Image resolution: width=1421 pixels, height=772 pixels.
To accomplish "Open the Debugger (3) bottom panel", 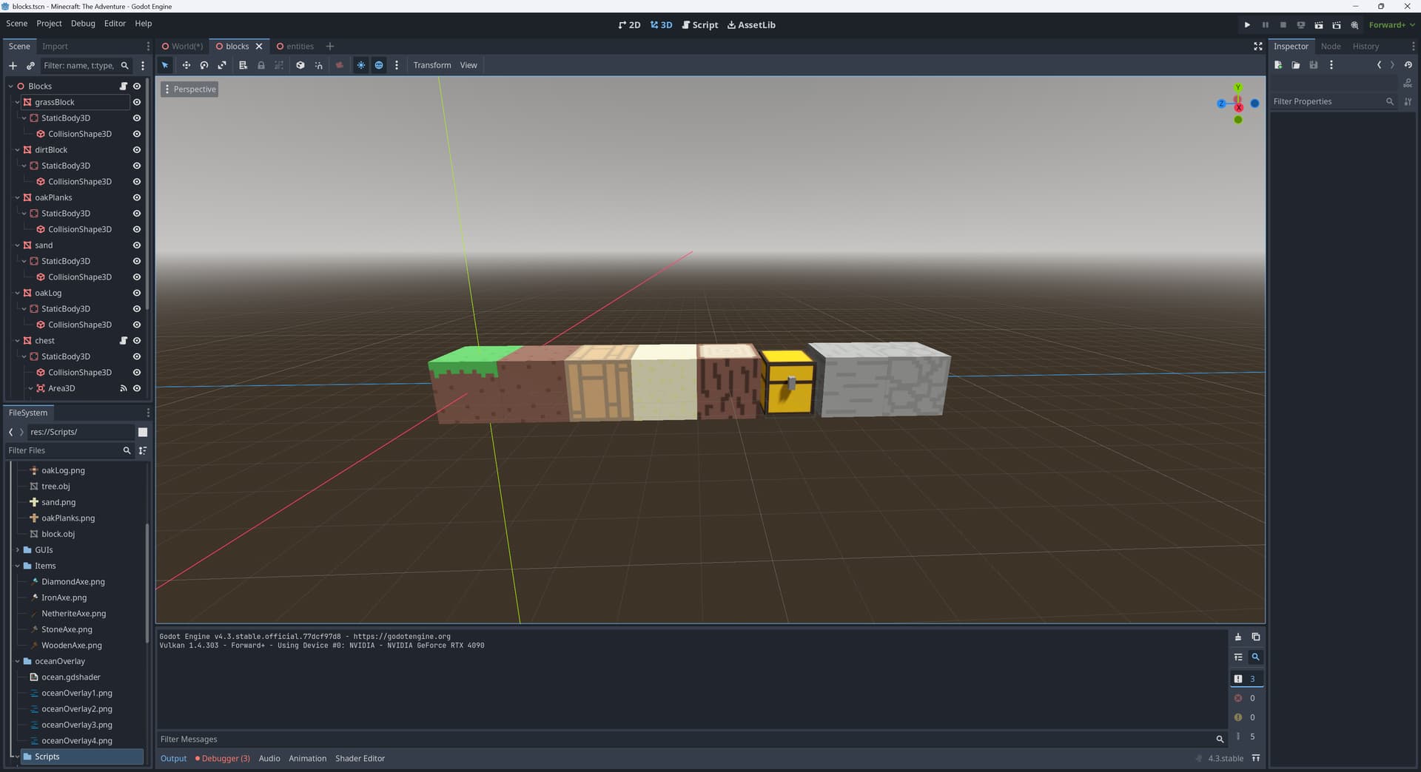I will click(x=223, y=758).
